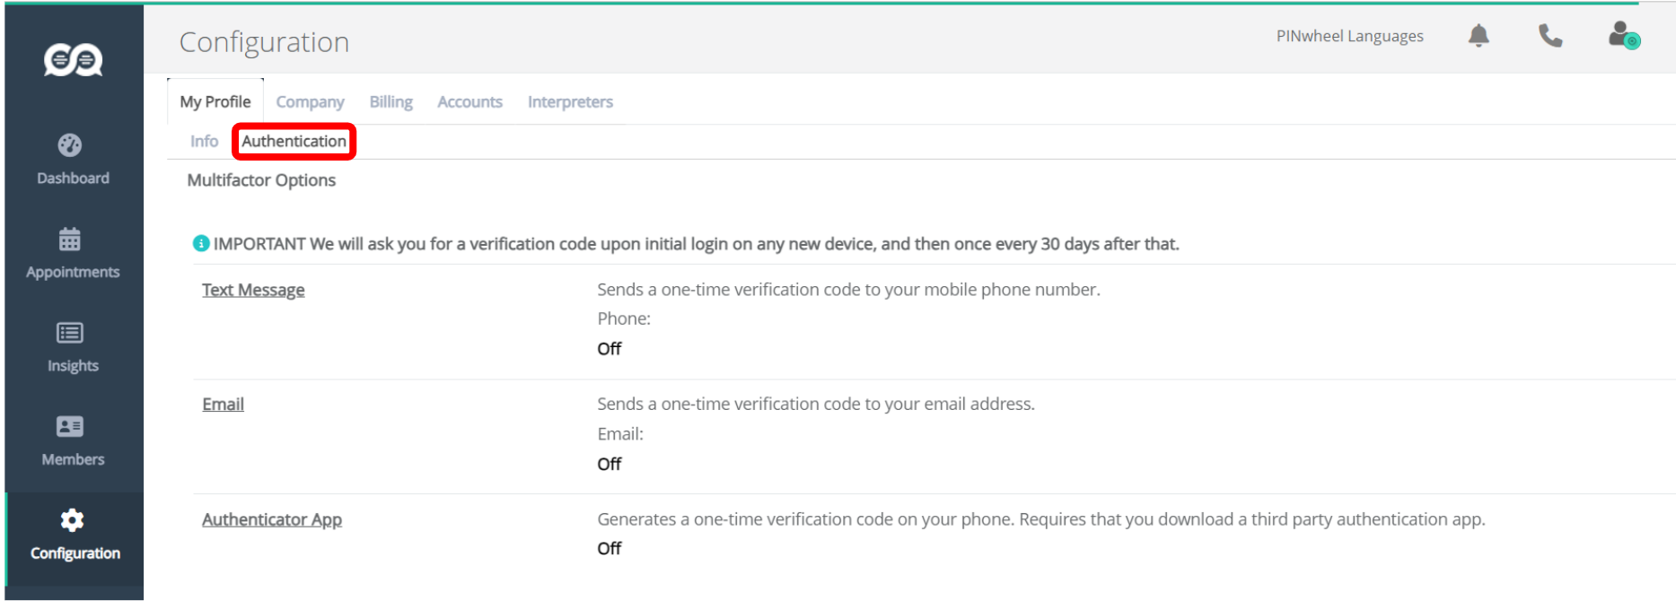
Task: Click the app logo in sidebar
Action: click(73, 60)
